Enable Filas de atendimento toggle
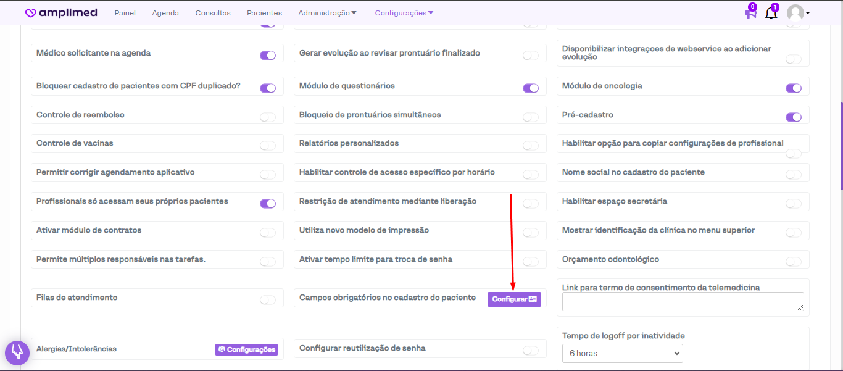Screen dimensions: 843x371 pos(268,300)
